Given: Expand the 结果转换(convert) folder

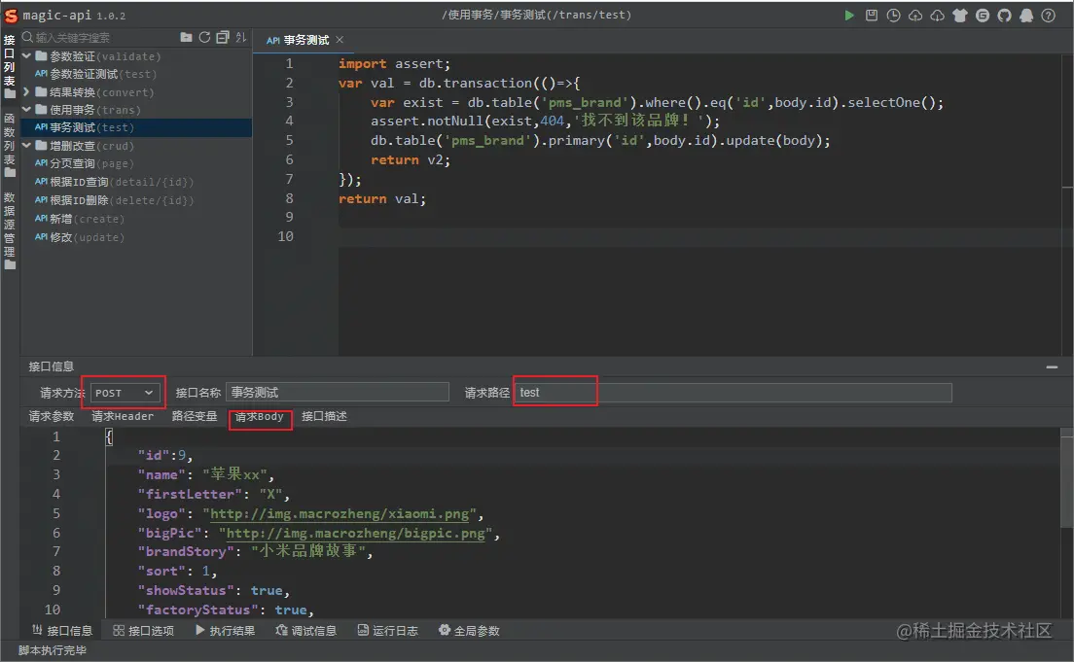Looking at the screenshot, I should (x=26, y=91).
